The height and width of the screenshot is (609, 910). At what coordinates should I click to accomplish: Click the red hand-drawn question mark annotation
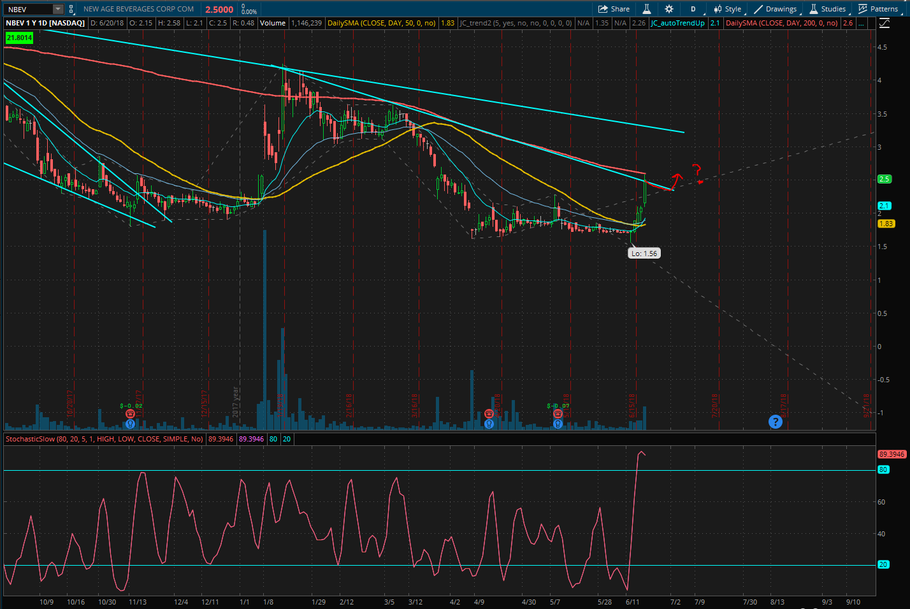[698, 174]
